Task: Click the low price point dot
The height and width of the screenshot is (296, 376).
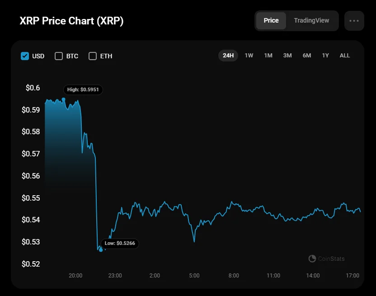Action: click(x=101, y=249)
